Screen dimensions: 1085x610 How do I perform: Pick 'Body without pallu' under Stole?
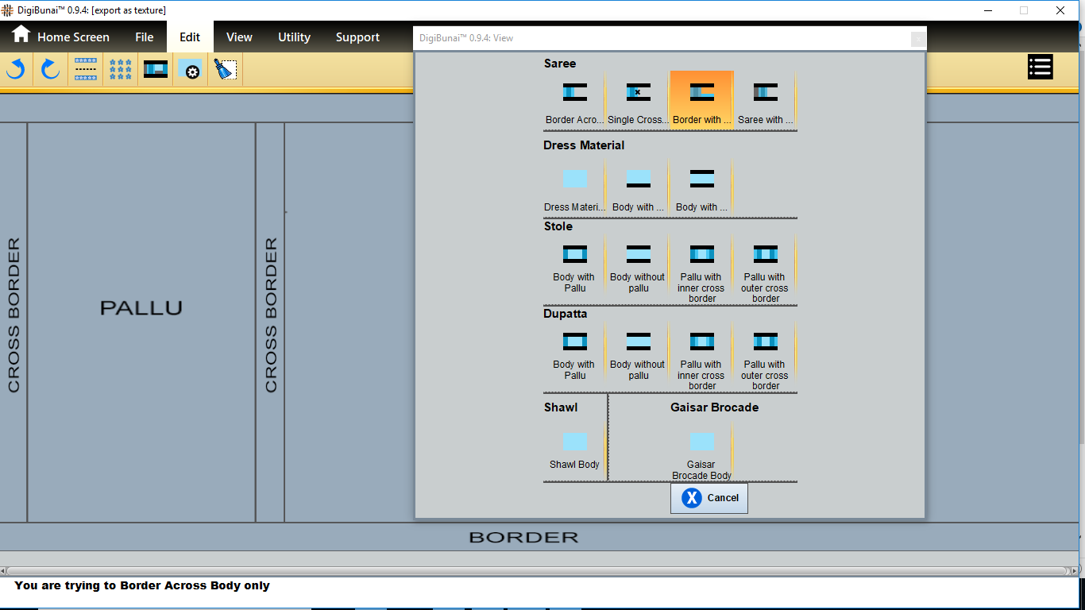tap(638, 268)
